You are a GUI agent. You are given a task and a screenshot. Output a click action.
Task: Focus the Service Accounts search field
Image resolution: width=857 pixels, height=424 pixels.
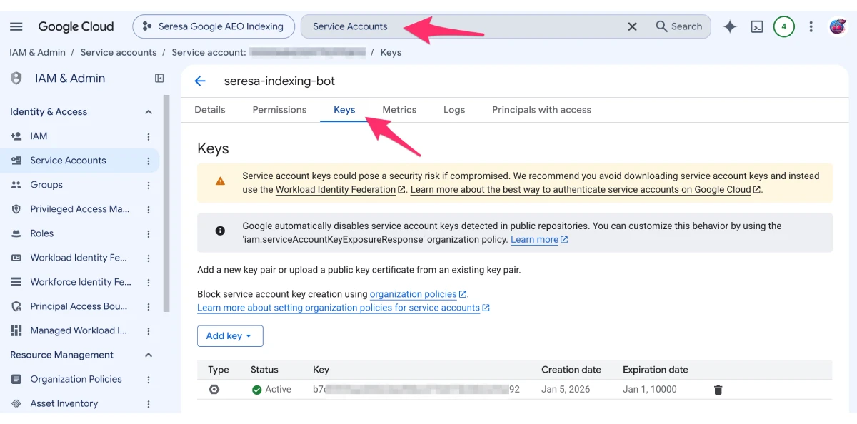pyautogui.click(x=462, y=26)
